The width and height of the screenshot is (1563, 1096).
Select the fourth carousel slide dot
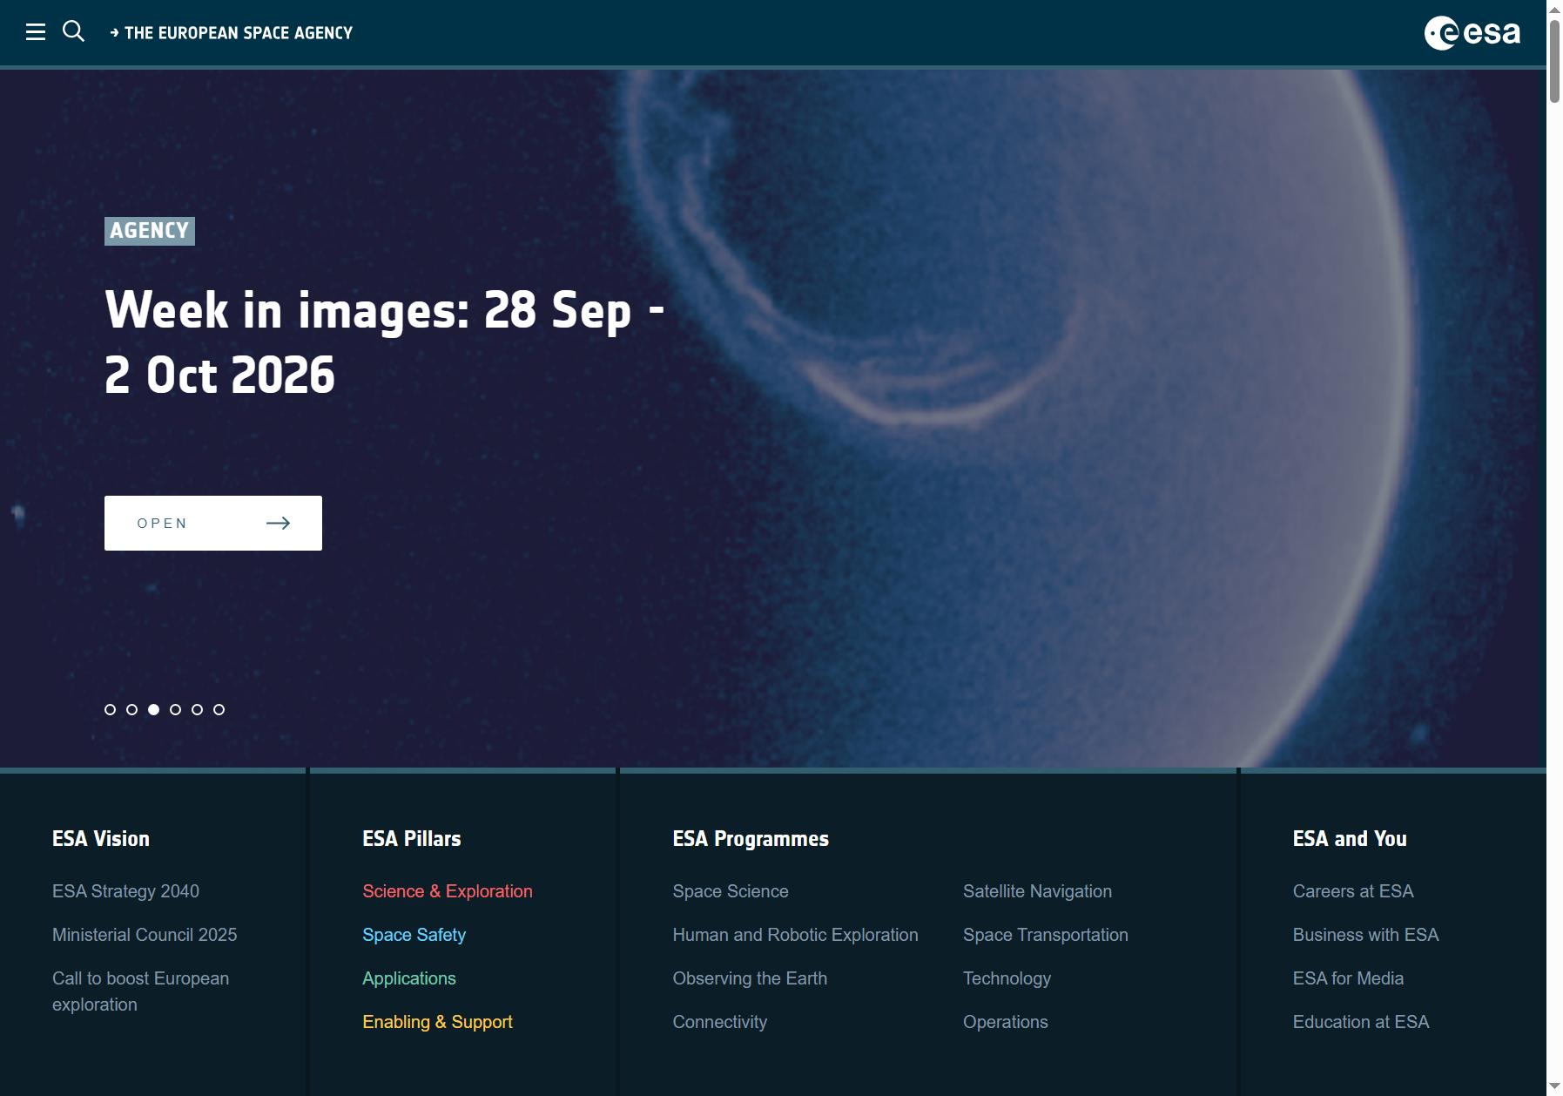point(175,709)
